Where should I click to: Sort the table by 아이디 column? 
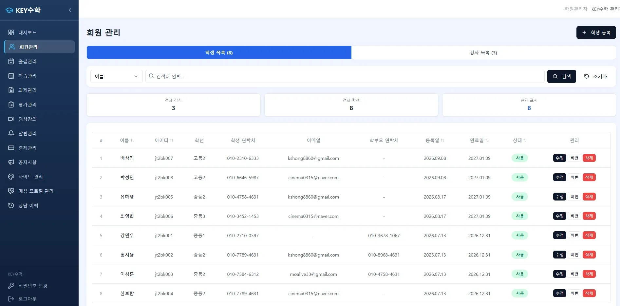tap(164, 140)
